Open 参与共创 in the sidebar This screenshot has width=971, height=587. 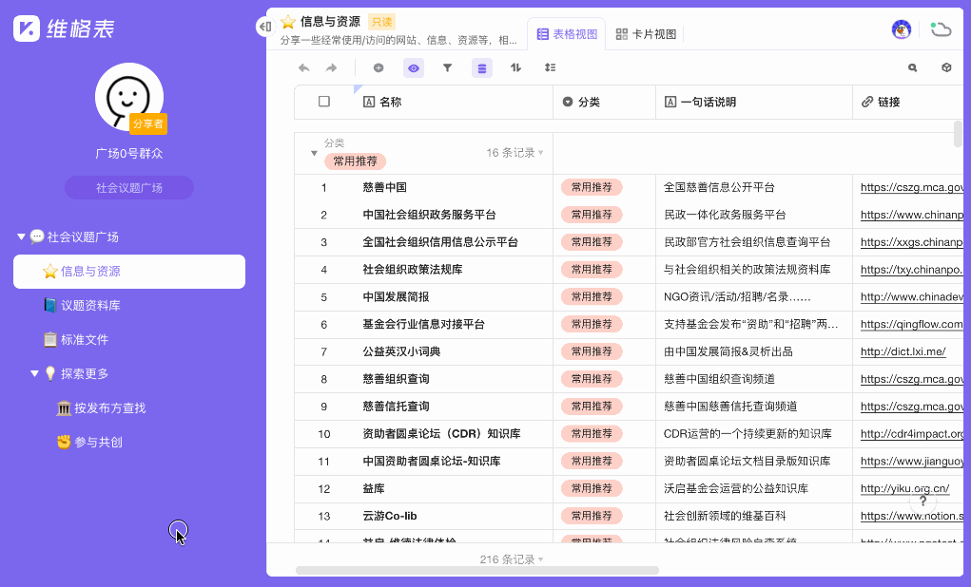(x=129, y=443)
